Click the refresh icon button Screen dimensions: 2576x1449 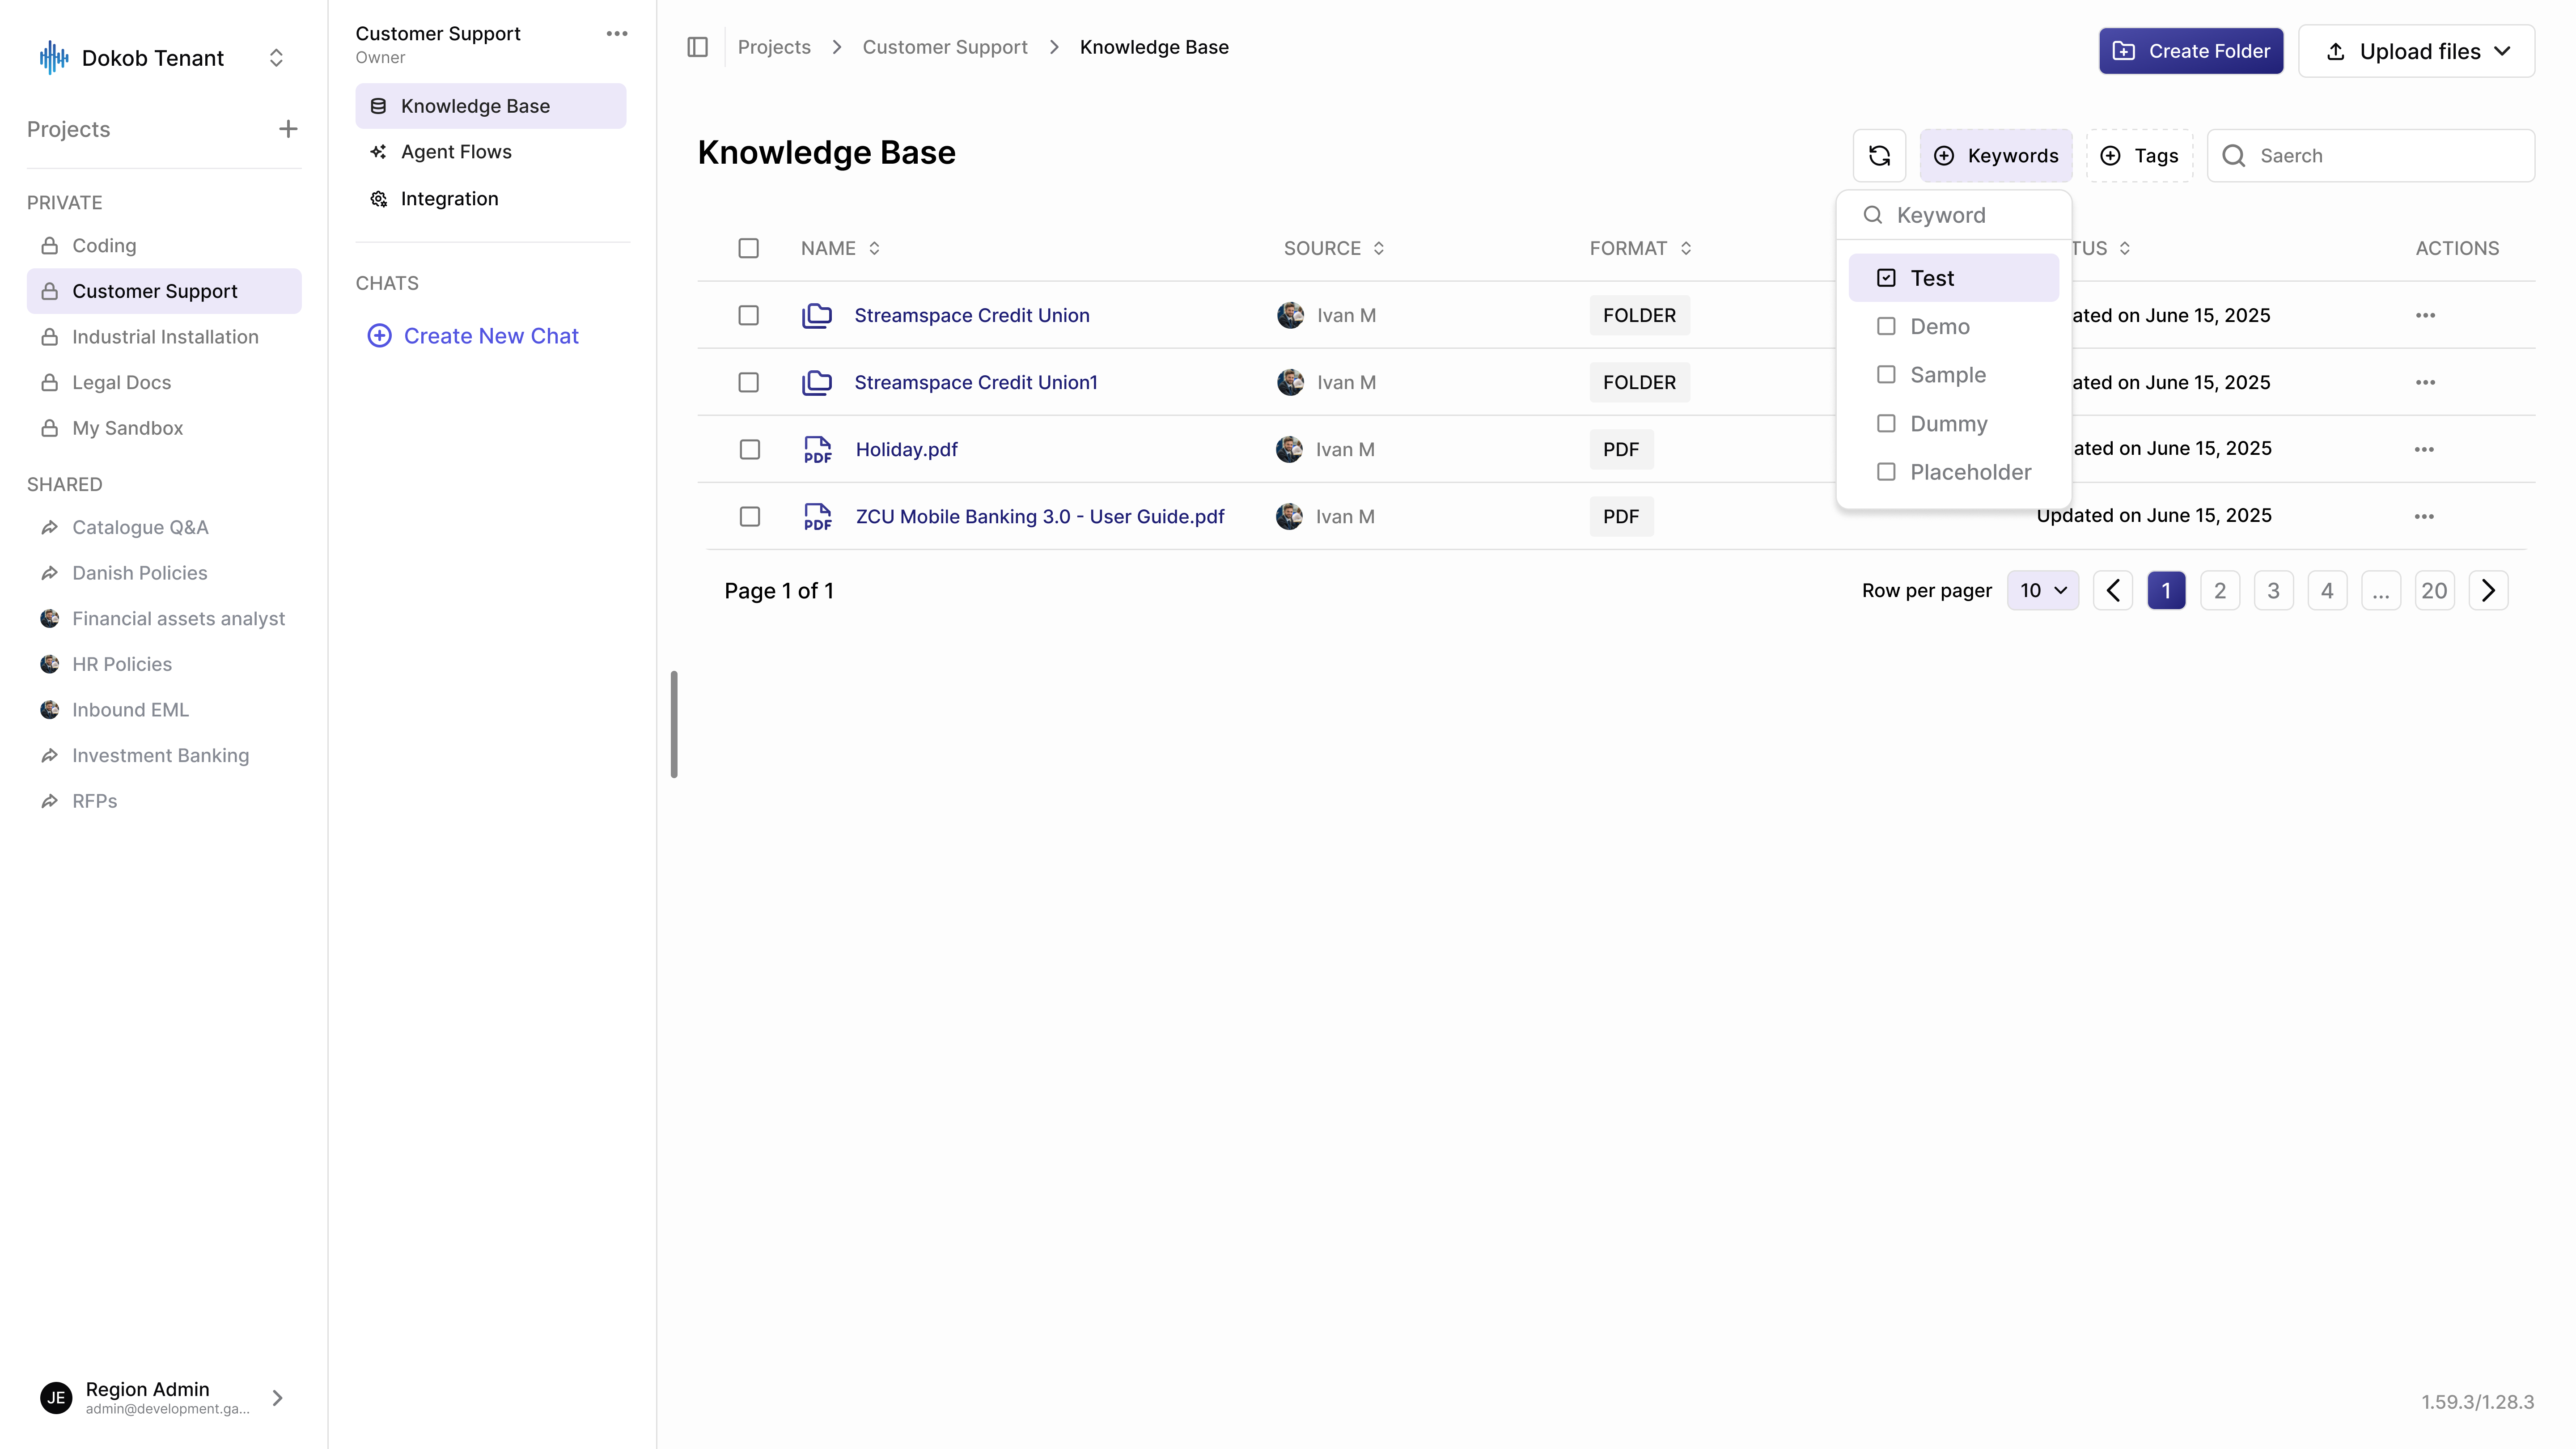(1879, 155)
